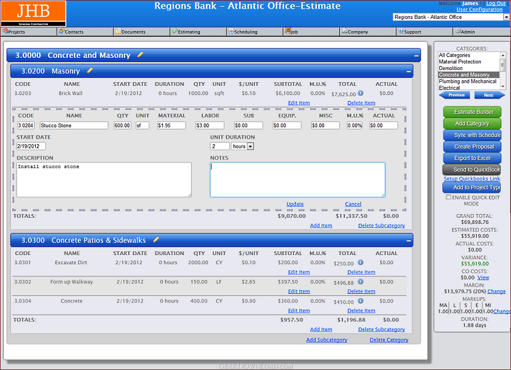This screenshot has width=511, height=370.
Task: Delete the Masonry subcategory
Action: [381, 225]
